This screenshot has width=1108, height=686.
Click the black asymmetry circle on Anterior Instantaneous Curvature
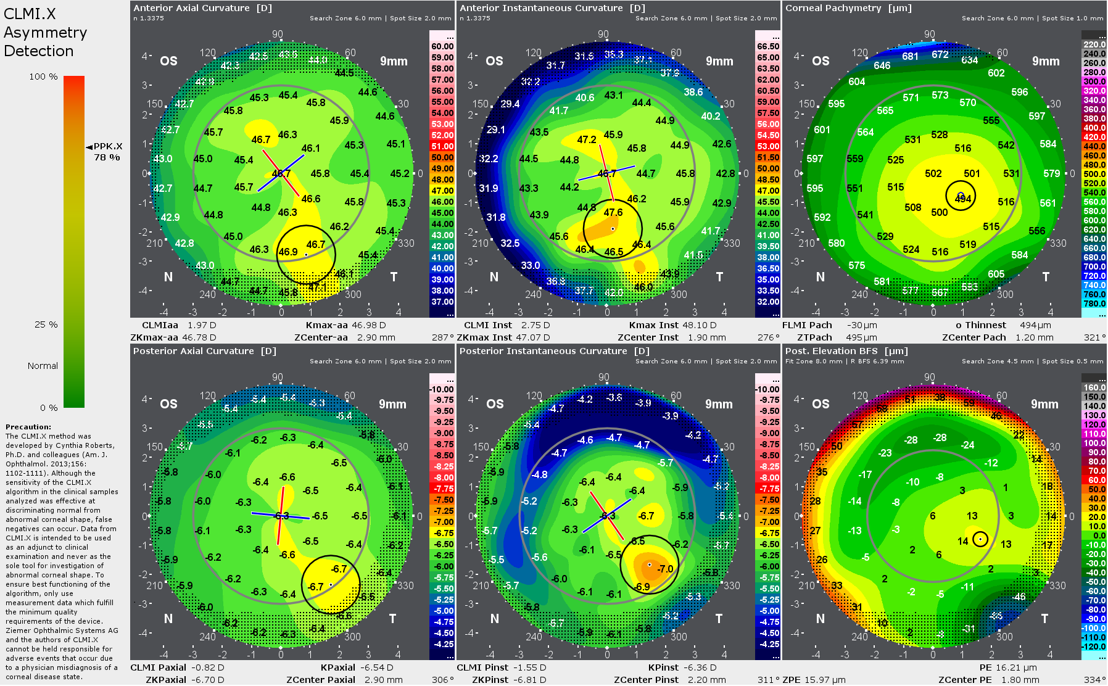pos(613,228)
